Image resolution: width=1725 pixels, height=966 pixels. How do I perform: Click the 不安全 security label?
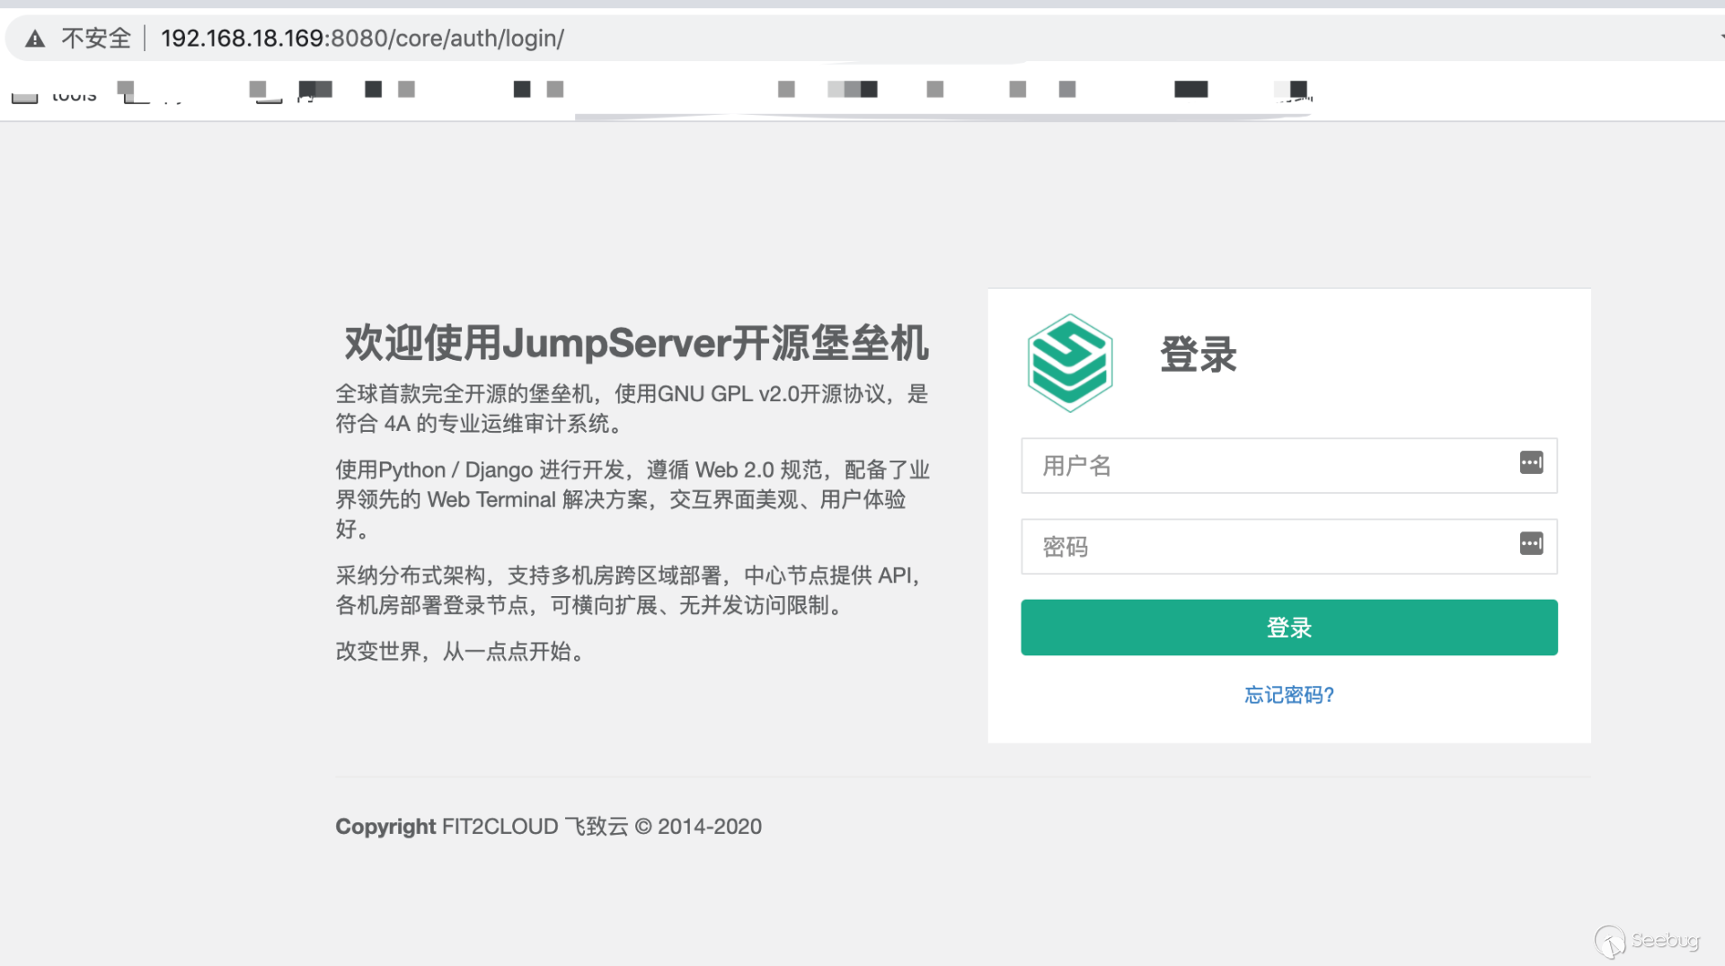point(96,39)
